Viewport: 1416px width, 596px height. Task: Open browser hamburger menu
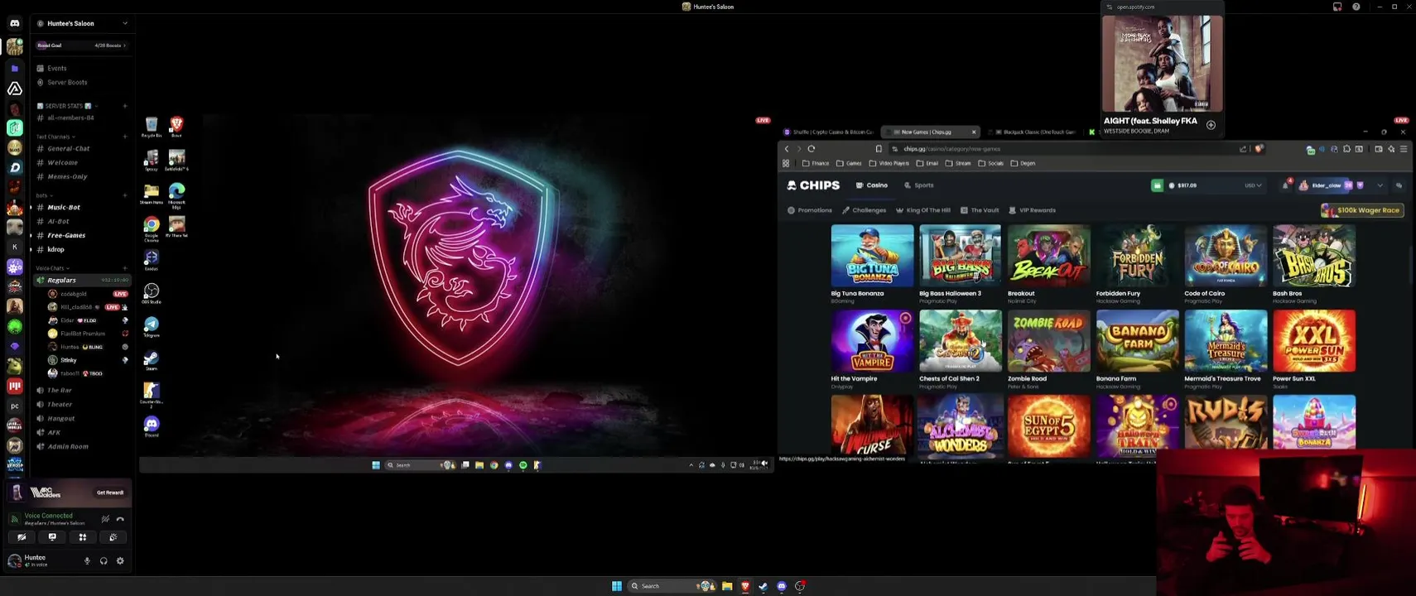point(1404,149)
